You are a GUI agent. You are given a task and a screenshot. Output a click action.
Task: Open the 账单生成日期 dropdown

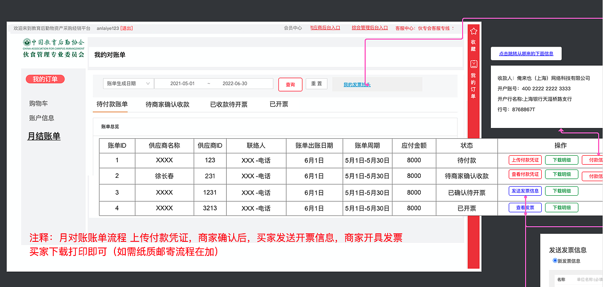(x=127, y=83)
